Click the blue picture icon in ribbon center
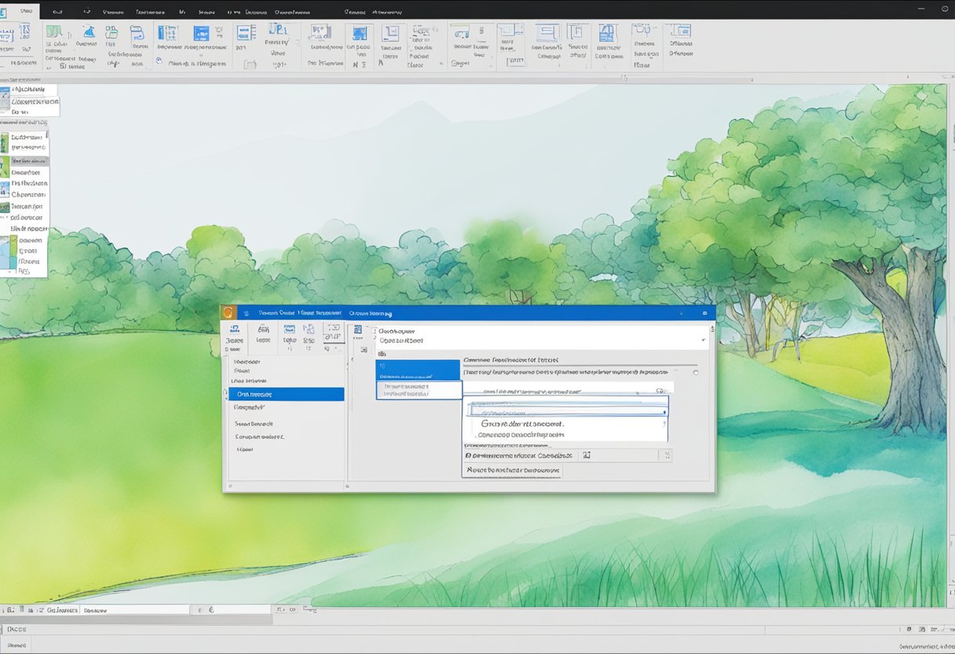955x654 pixels. pyautogui.click(x=360, y=34)
